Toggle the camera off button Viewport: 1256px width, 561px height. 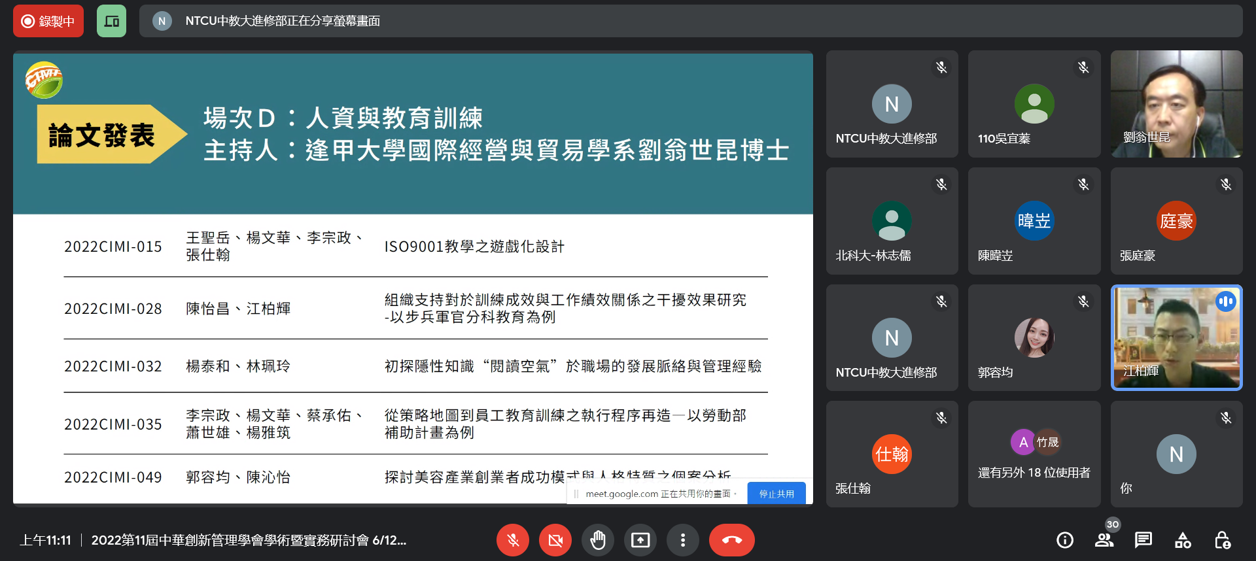click(555, 540)
